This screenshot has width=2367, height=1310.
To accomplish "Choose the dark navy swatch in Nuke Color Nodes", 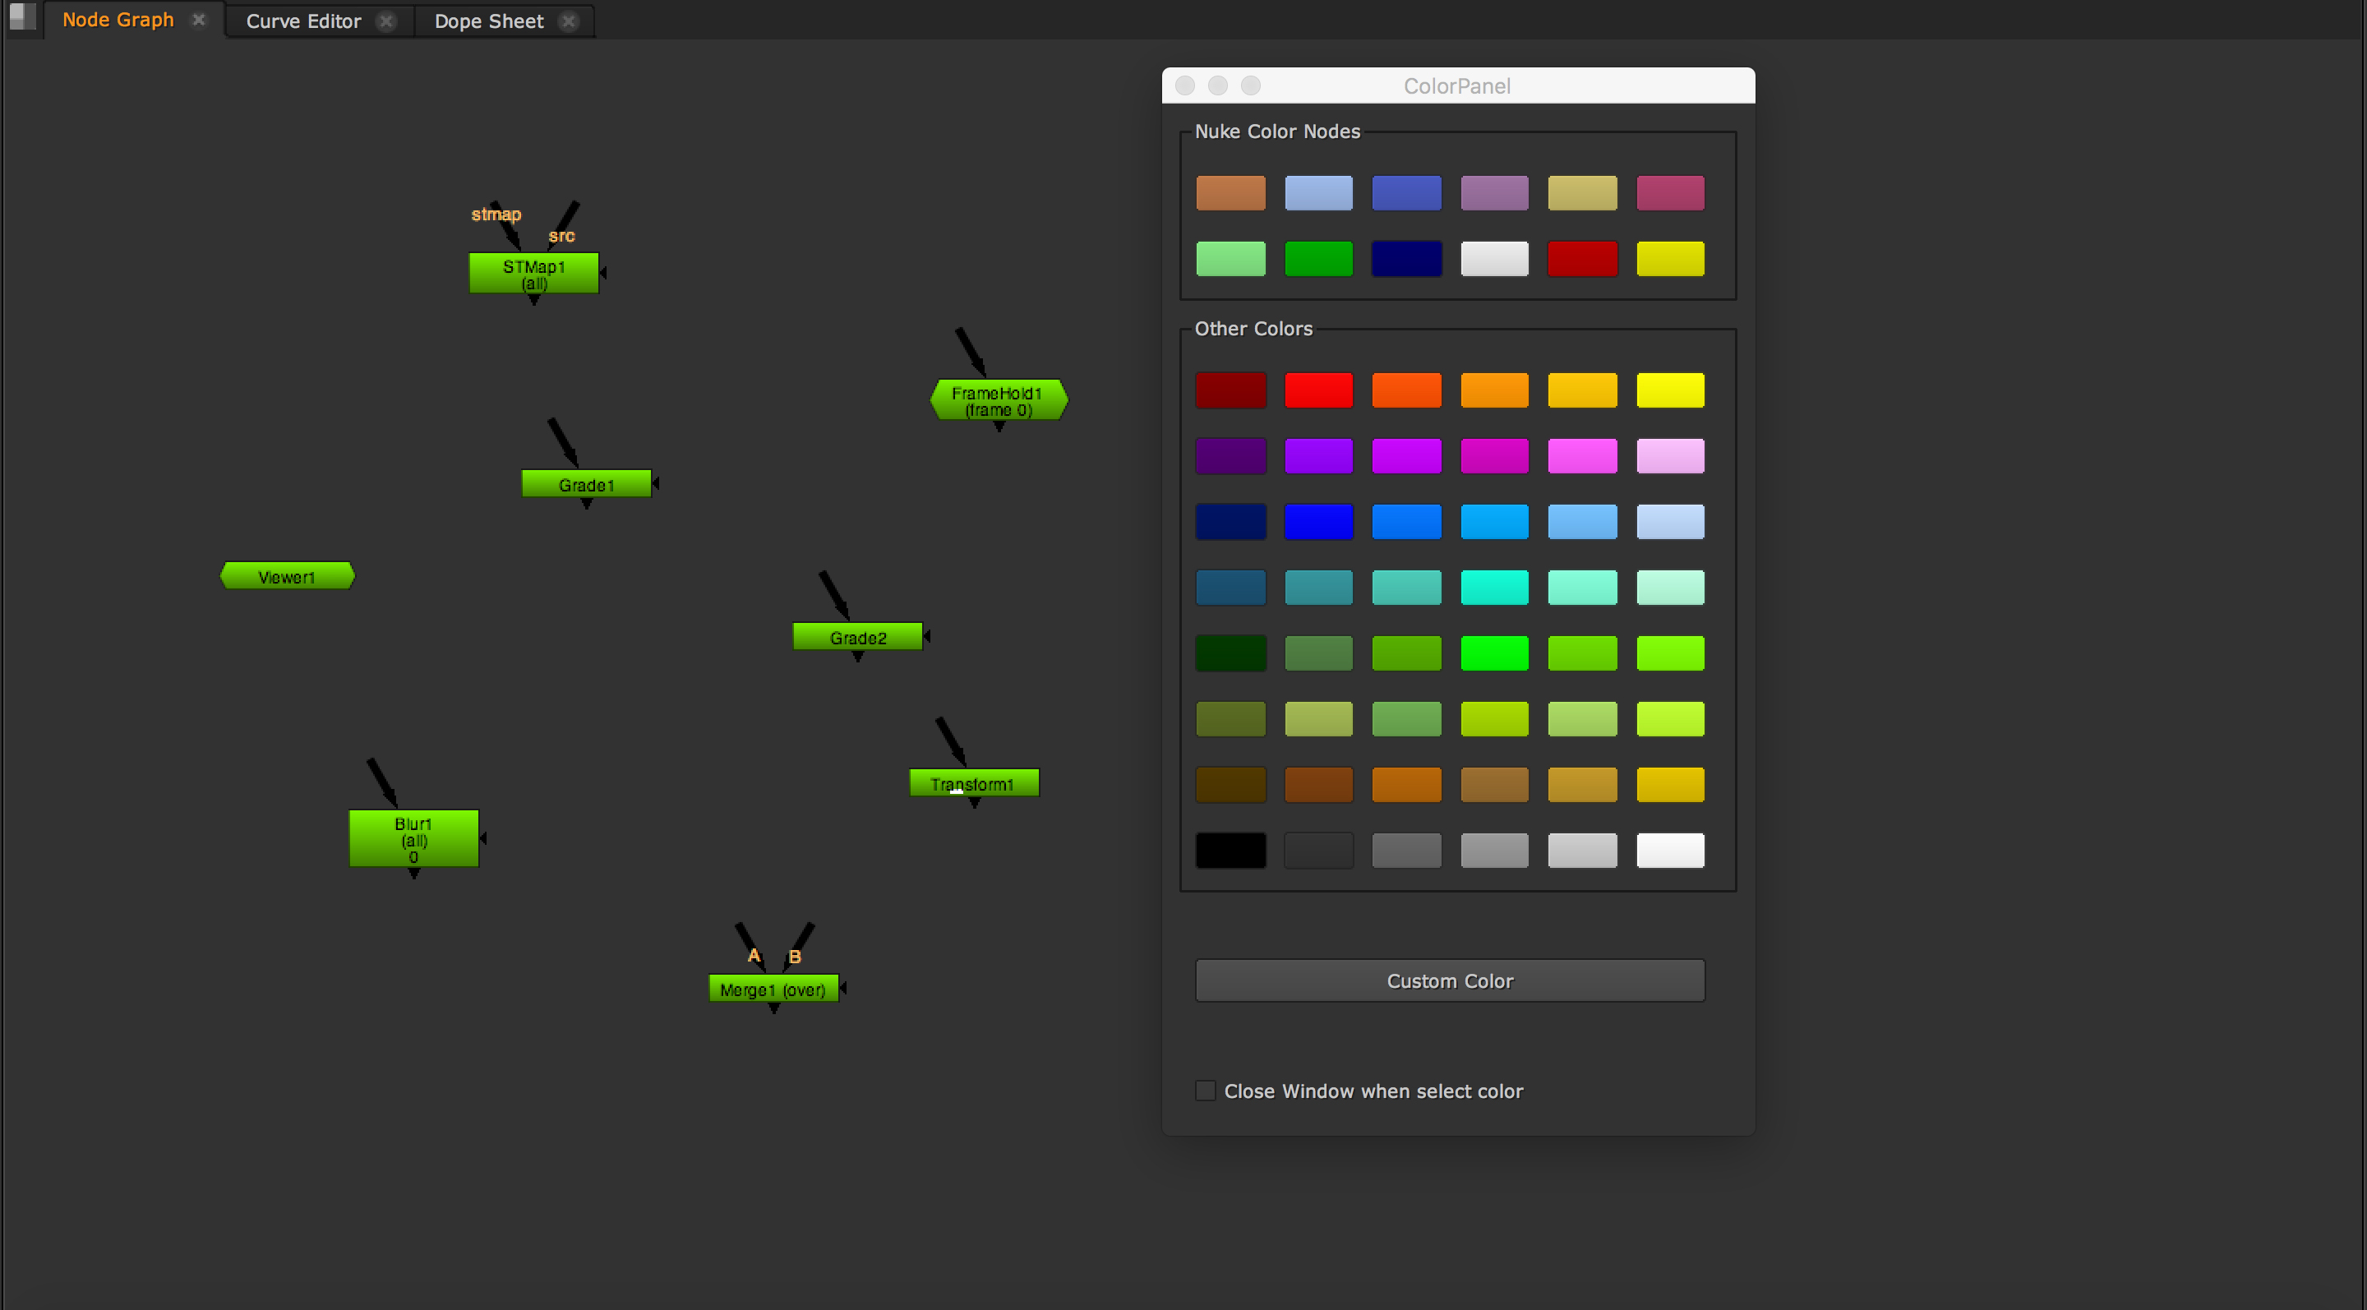I will 1406,259.
